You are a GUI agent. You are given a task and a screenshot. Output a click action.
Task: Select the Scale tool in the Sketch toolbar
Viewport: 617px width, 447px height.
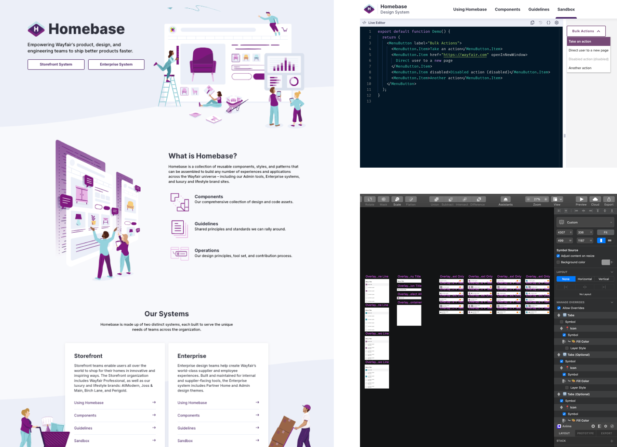(x=397, y=199)
